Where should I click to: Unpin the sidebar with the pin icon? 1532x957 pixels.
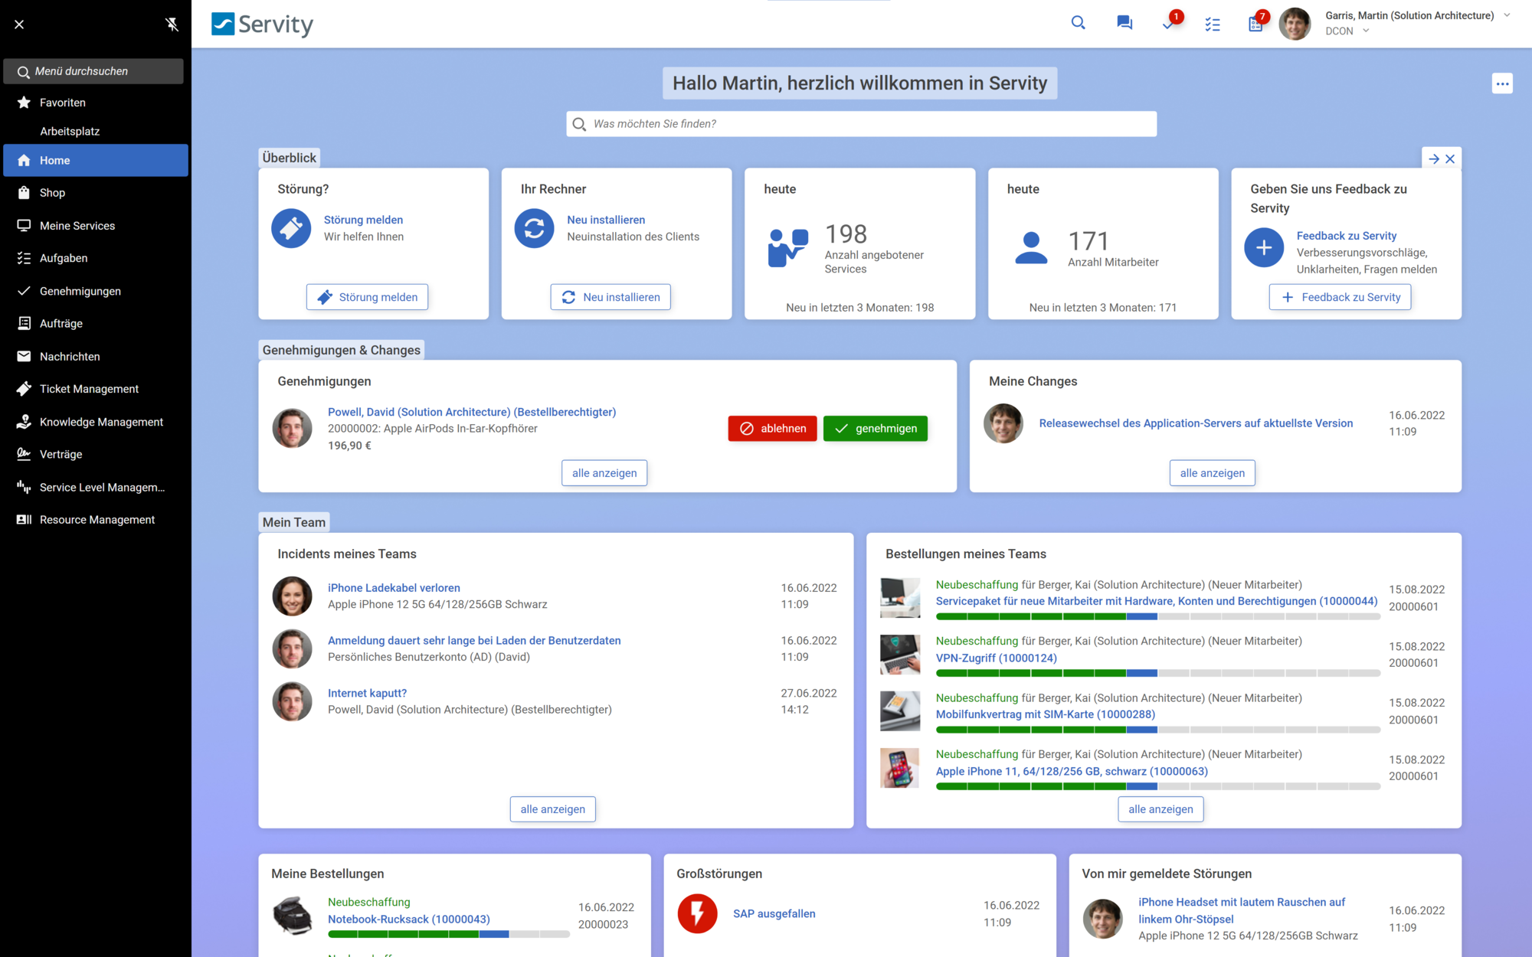click(x=172, y=24)
